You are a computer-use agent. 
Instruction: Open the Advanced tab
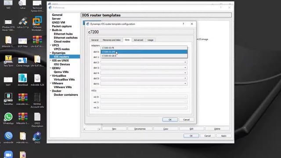tap(138, 40)
